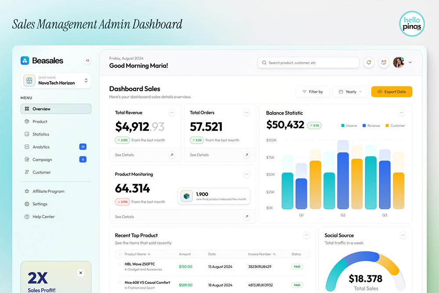Image resolution: width=439 pixels, height=293 pixels.
Task: Collapse sidebar using the arrow circle icon
Action: tap(87, 61)
